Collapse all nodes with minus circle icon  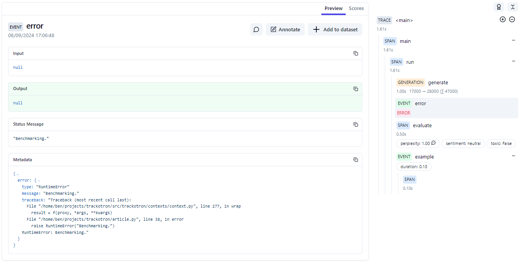(x=512, y=19)
